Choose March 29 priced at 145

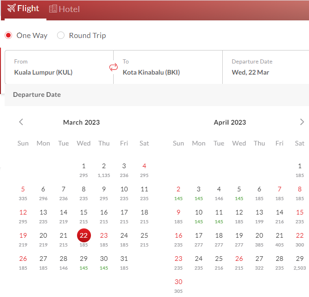click(84, 262)
